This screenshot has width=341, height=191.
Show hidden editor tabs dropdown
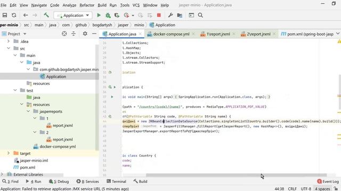click(337, 34)
